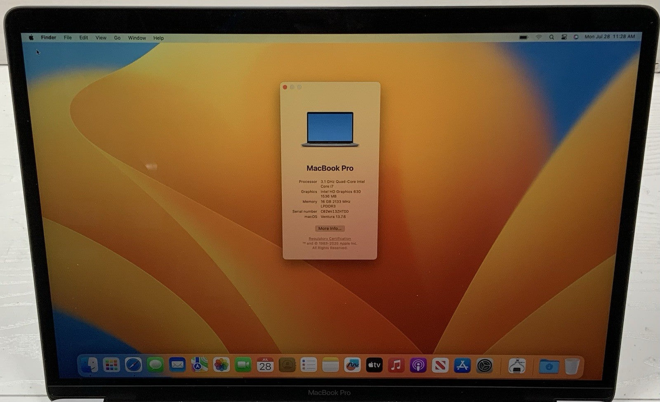The image size is (660, 402).
Task: Check battery status in menu bar
Action: (524, 37)
